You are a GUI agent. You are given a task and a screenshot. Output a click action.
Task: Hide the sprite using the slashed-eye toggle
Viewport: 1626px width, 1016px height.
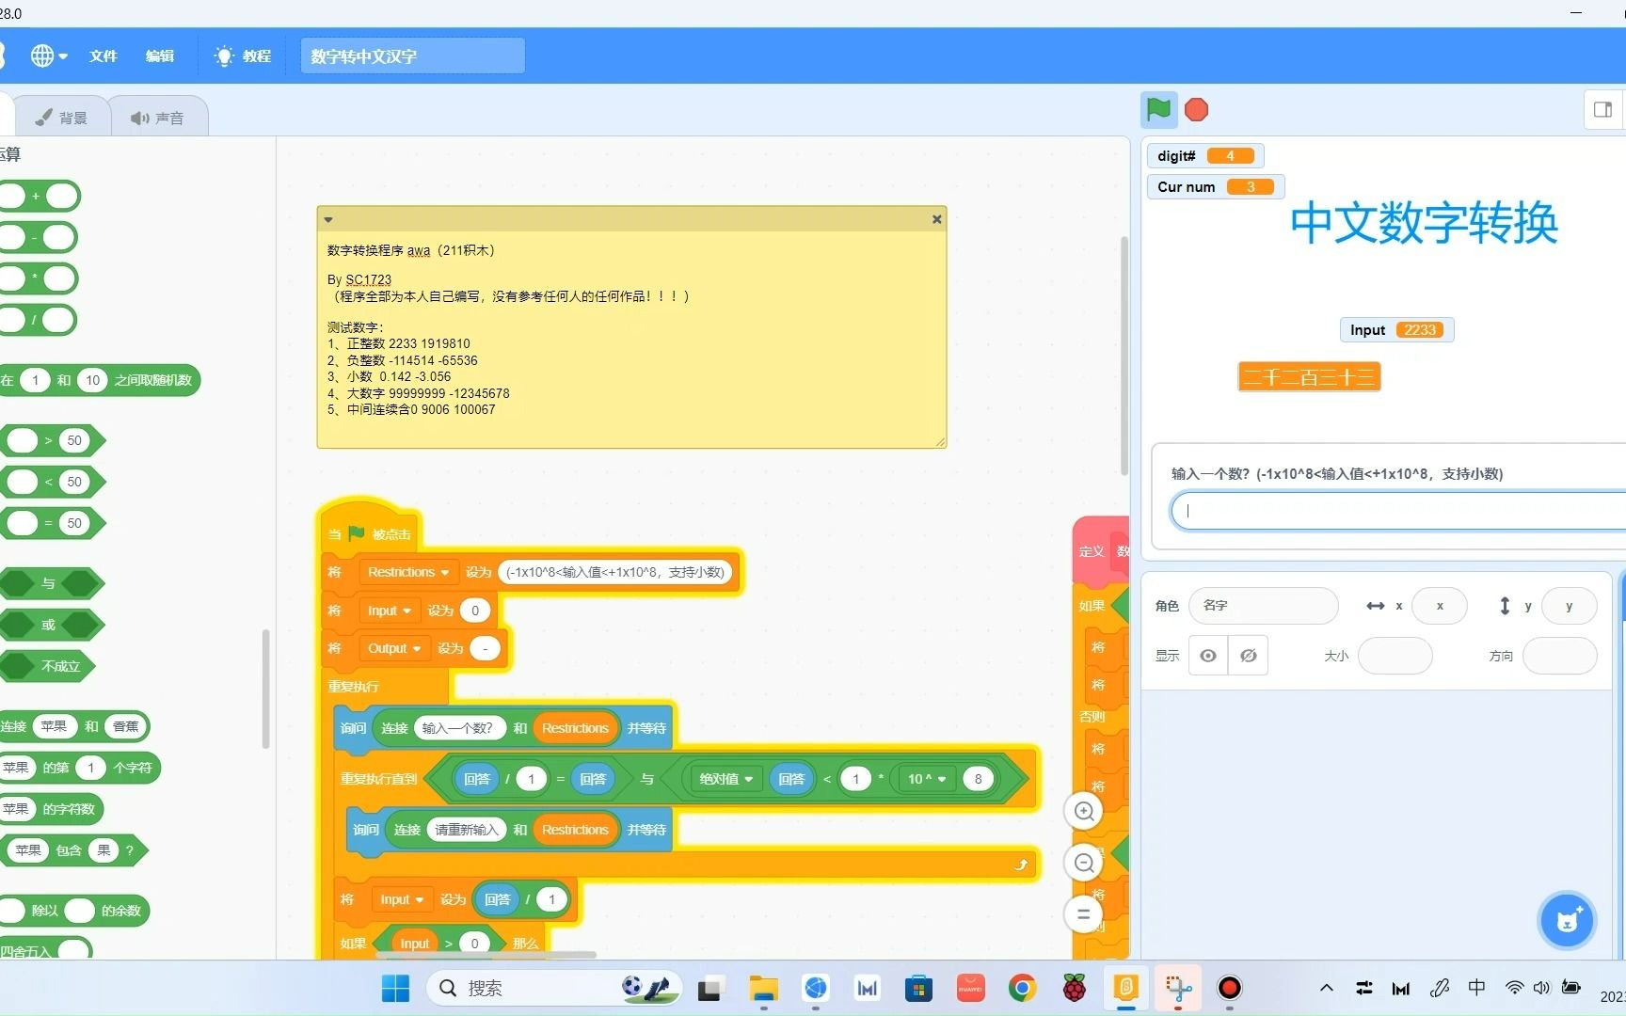[x=1248, y=655]
